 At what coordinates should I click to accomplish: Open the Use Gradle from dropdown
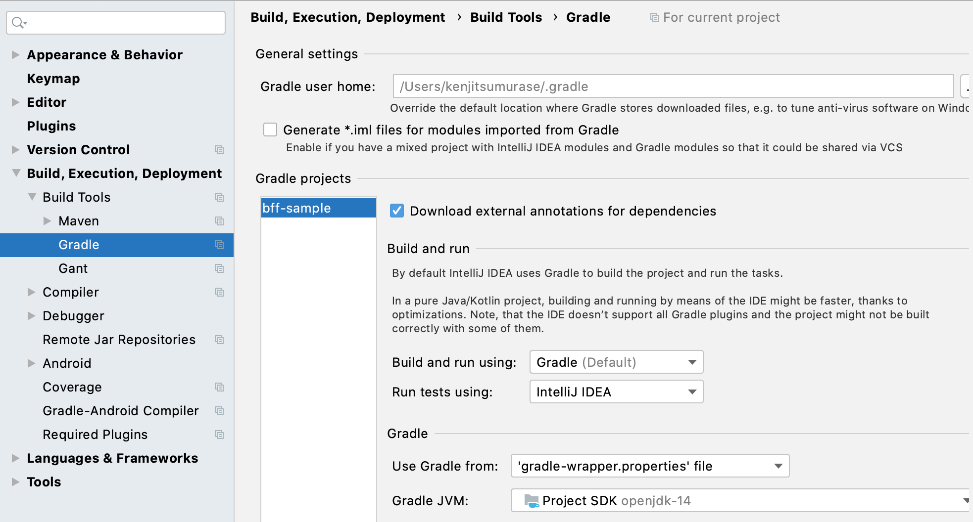[x=778, y=466]
